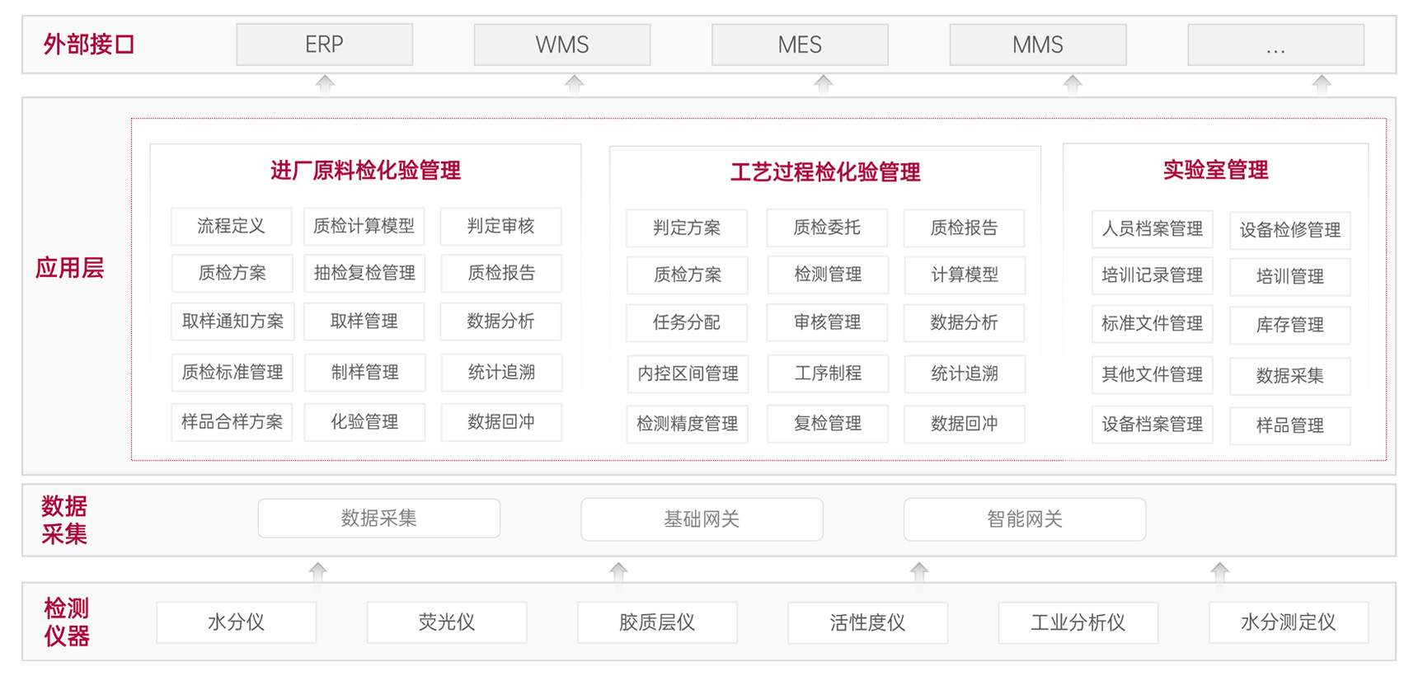Select the 进厂原料检化验管理 section heading
The image size is (1418, 676).
click(x=365, y=171)
